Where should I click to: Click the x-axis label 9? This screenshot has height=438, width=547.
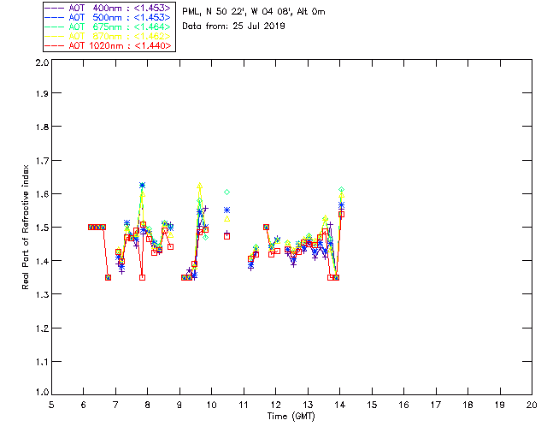179,405
